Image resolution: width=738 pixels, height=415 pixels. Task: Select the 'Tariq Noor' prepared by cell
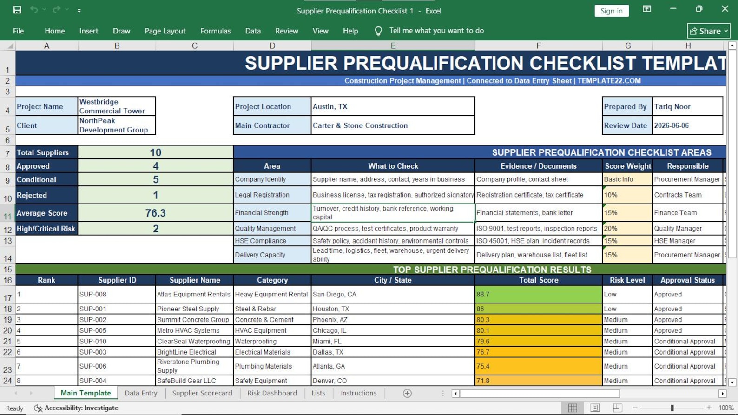[688, 106]
